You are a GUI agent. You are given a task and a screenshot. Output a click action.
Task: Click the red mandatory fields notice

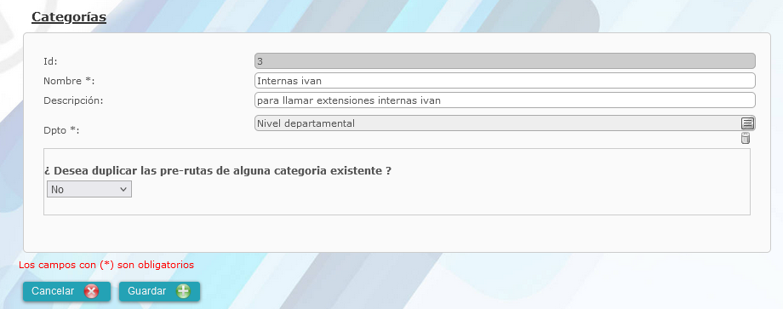(106, 265)
